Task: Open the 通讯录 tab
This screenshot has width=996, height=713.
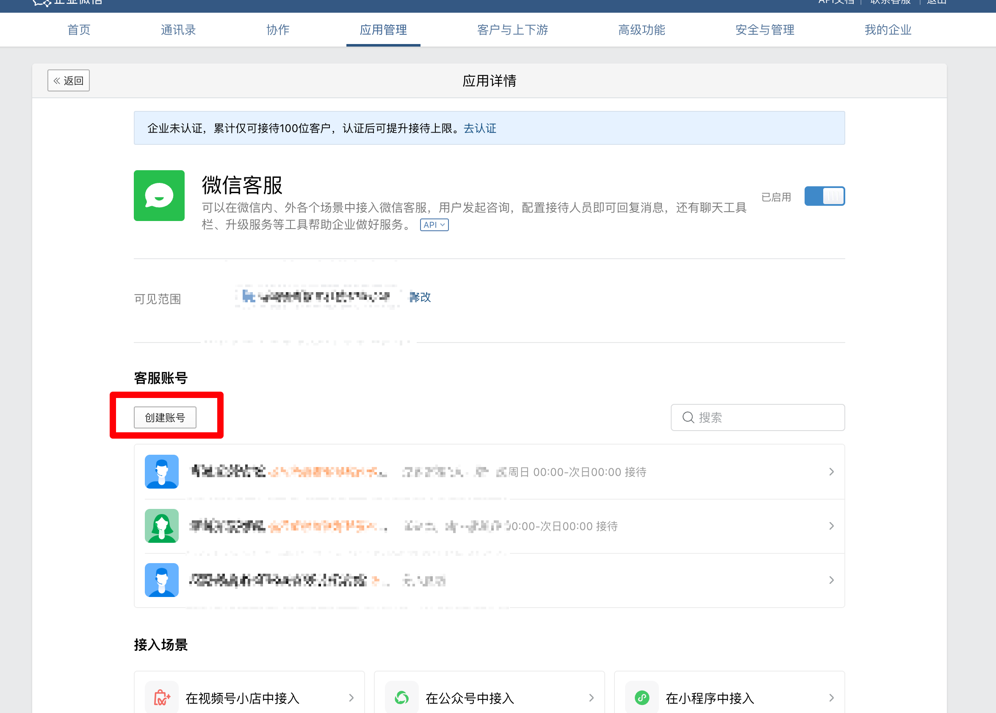Action: pos(178,30)
